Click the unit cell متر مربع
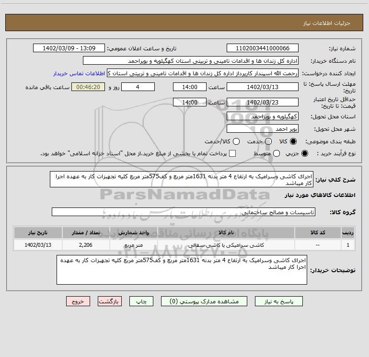This screenshot has height=357, width=369. click(133, 245)
